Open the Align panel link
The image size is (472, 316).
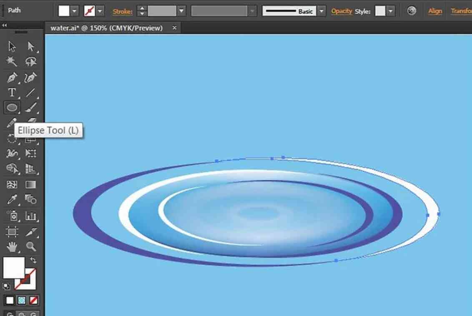435,11
